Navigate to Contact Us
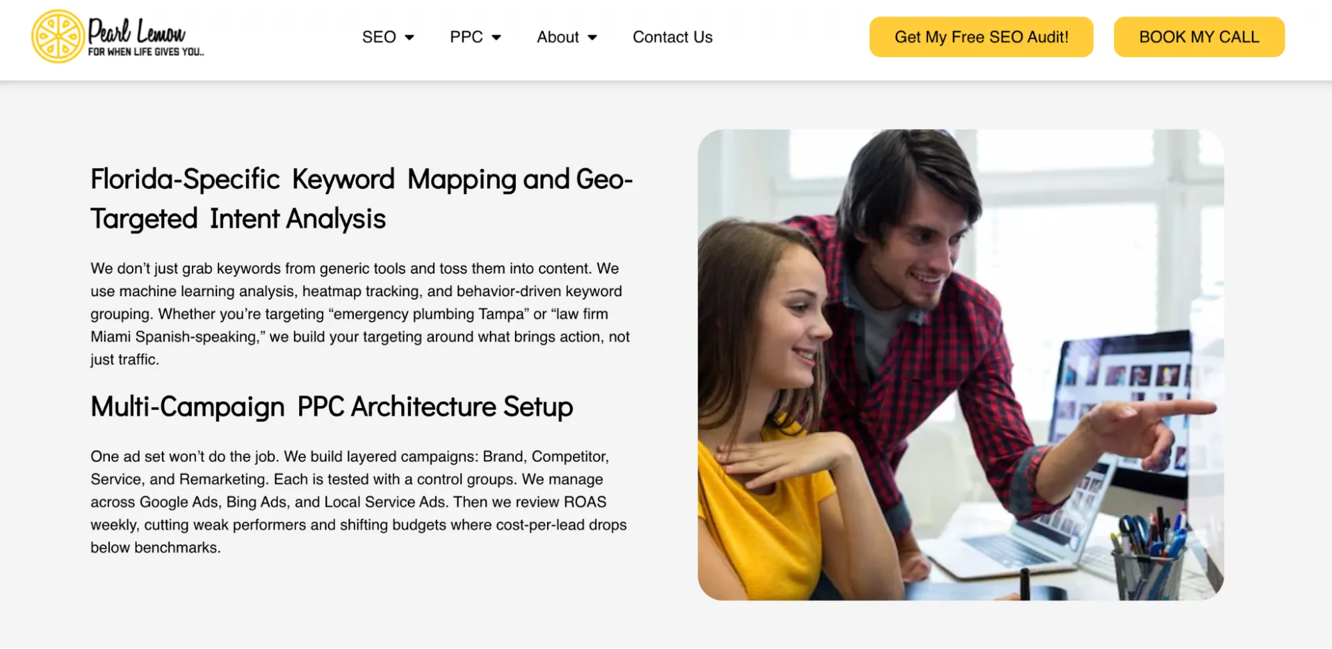The width and height of the screenshot is (1332, 649). pos(672,37)
